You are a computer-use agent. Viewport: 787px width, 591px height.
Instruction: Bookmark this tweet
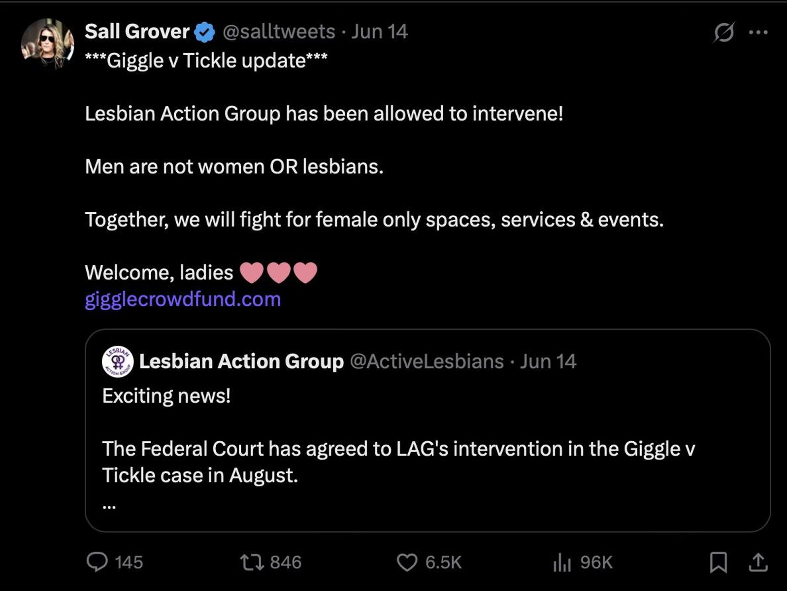(x=719, y=562)
